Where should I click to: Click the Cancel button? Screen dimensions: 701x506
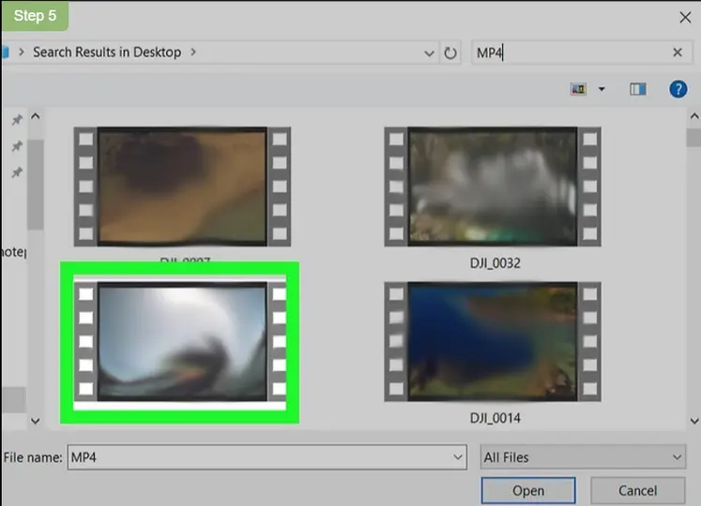[x=637, y=490]
